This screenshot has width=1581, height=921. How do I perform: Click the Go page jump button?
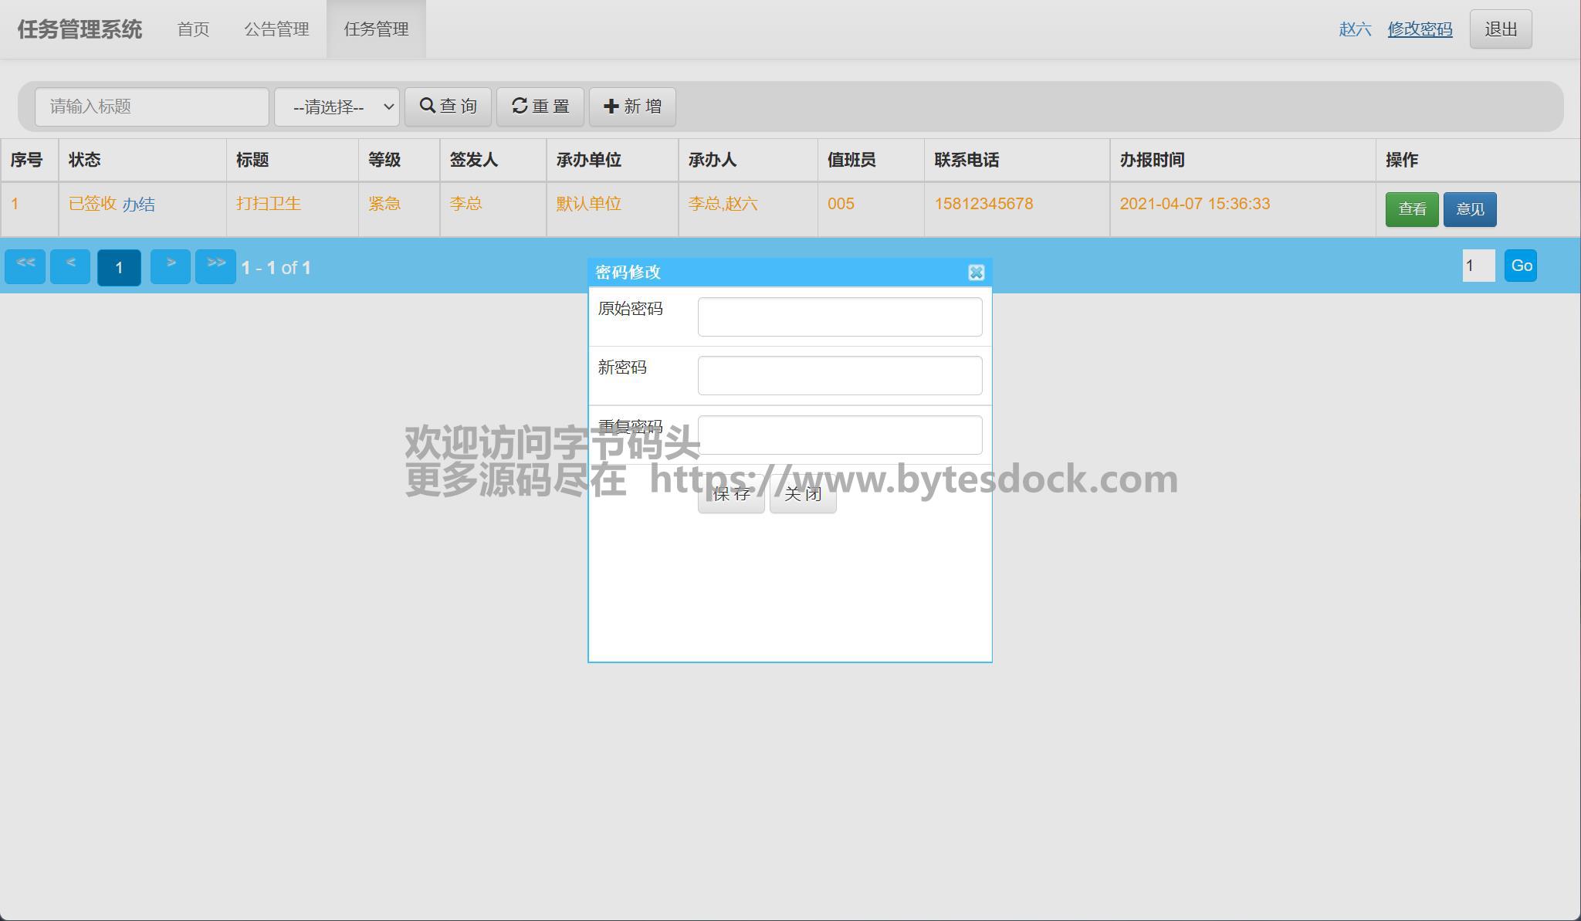1520,266
